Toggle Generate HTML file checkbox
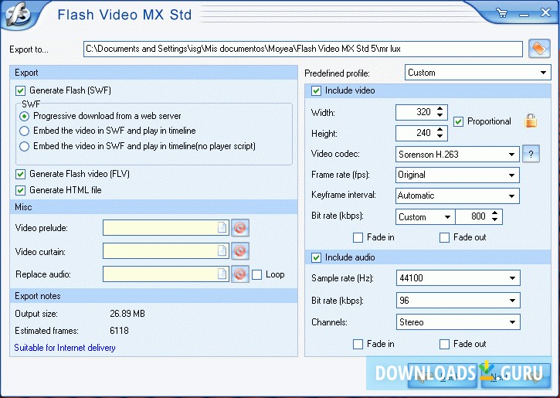This screenshot has width=560, height=398. tap(20, 190)
